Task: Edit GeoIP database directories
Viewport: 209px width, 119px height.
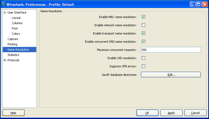Action: [171, 75]
